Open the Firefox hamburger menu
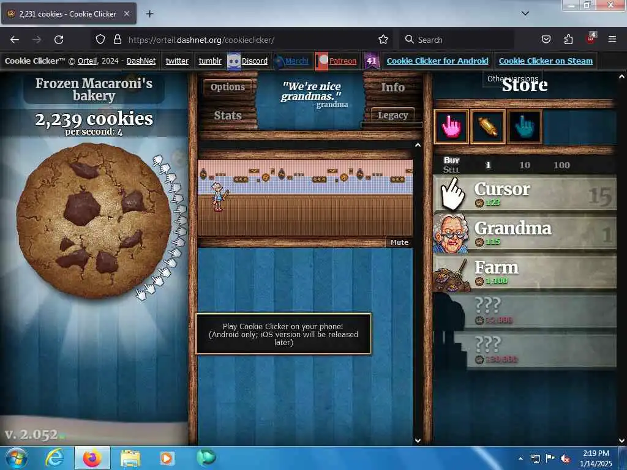The image size is (627, 470). click(x=612, y=39)
